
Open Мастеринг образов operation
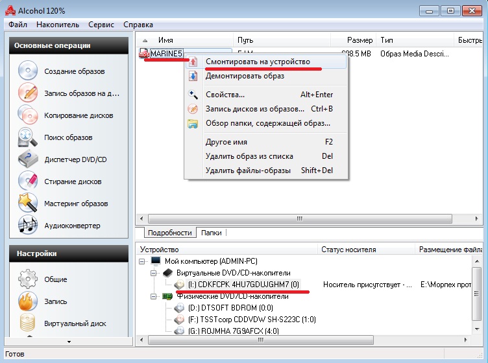coord(76,204)
